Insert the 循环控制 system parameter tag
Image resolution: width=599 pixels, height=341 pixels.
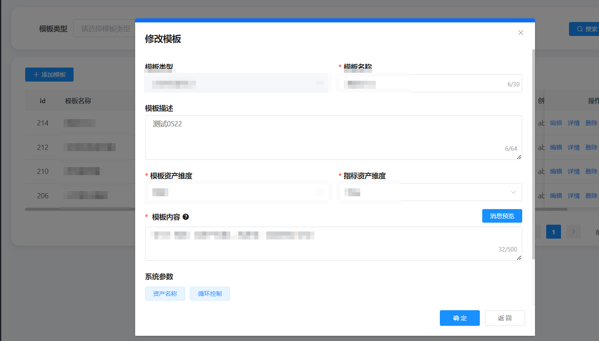click(x=210, y=294)
